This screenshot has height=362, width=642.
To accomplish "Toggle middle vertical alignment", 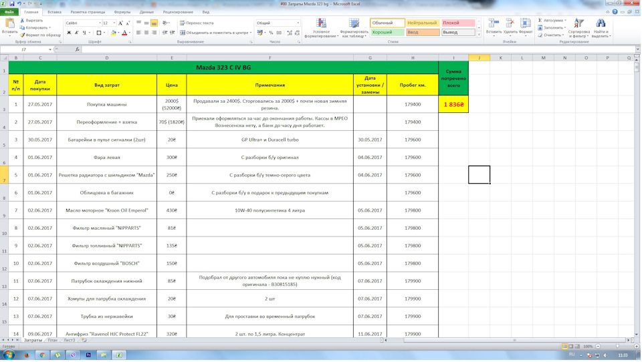I will [x=146, y=23].
